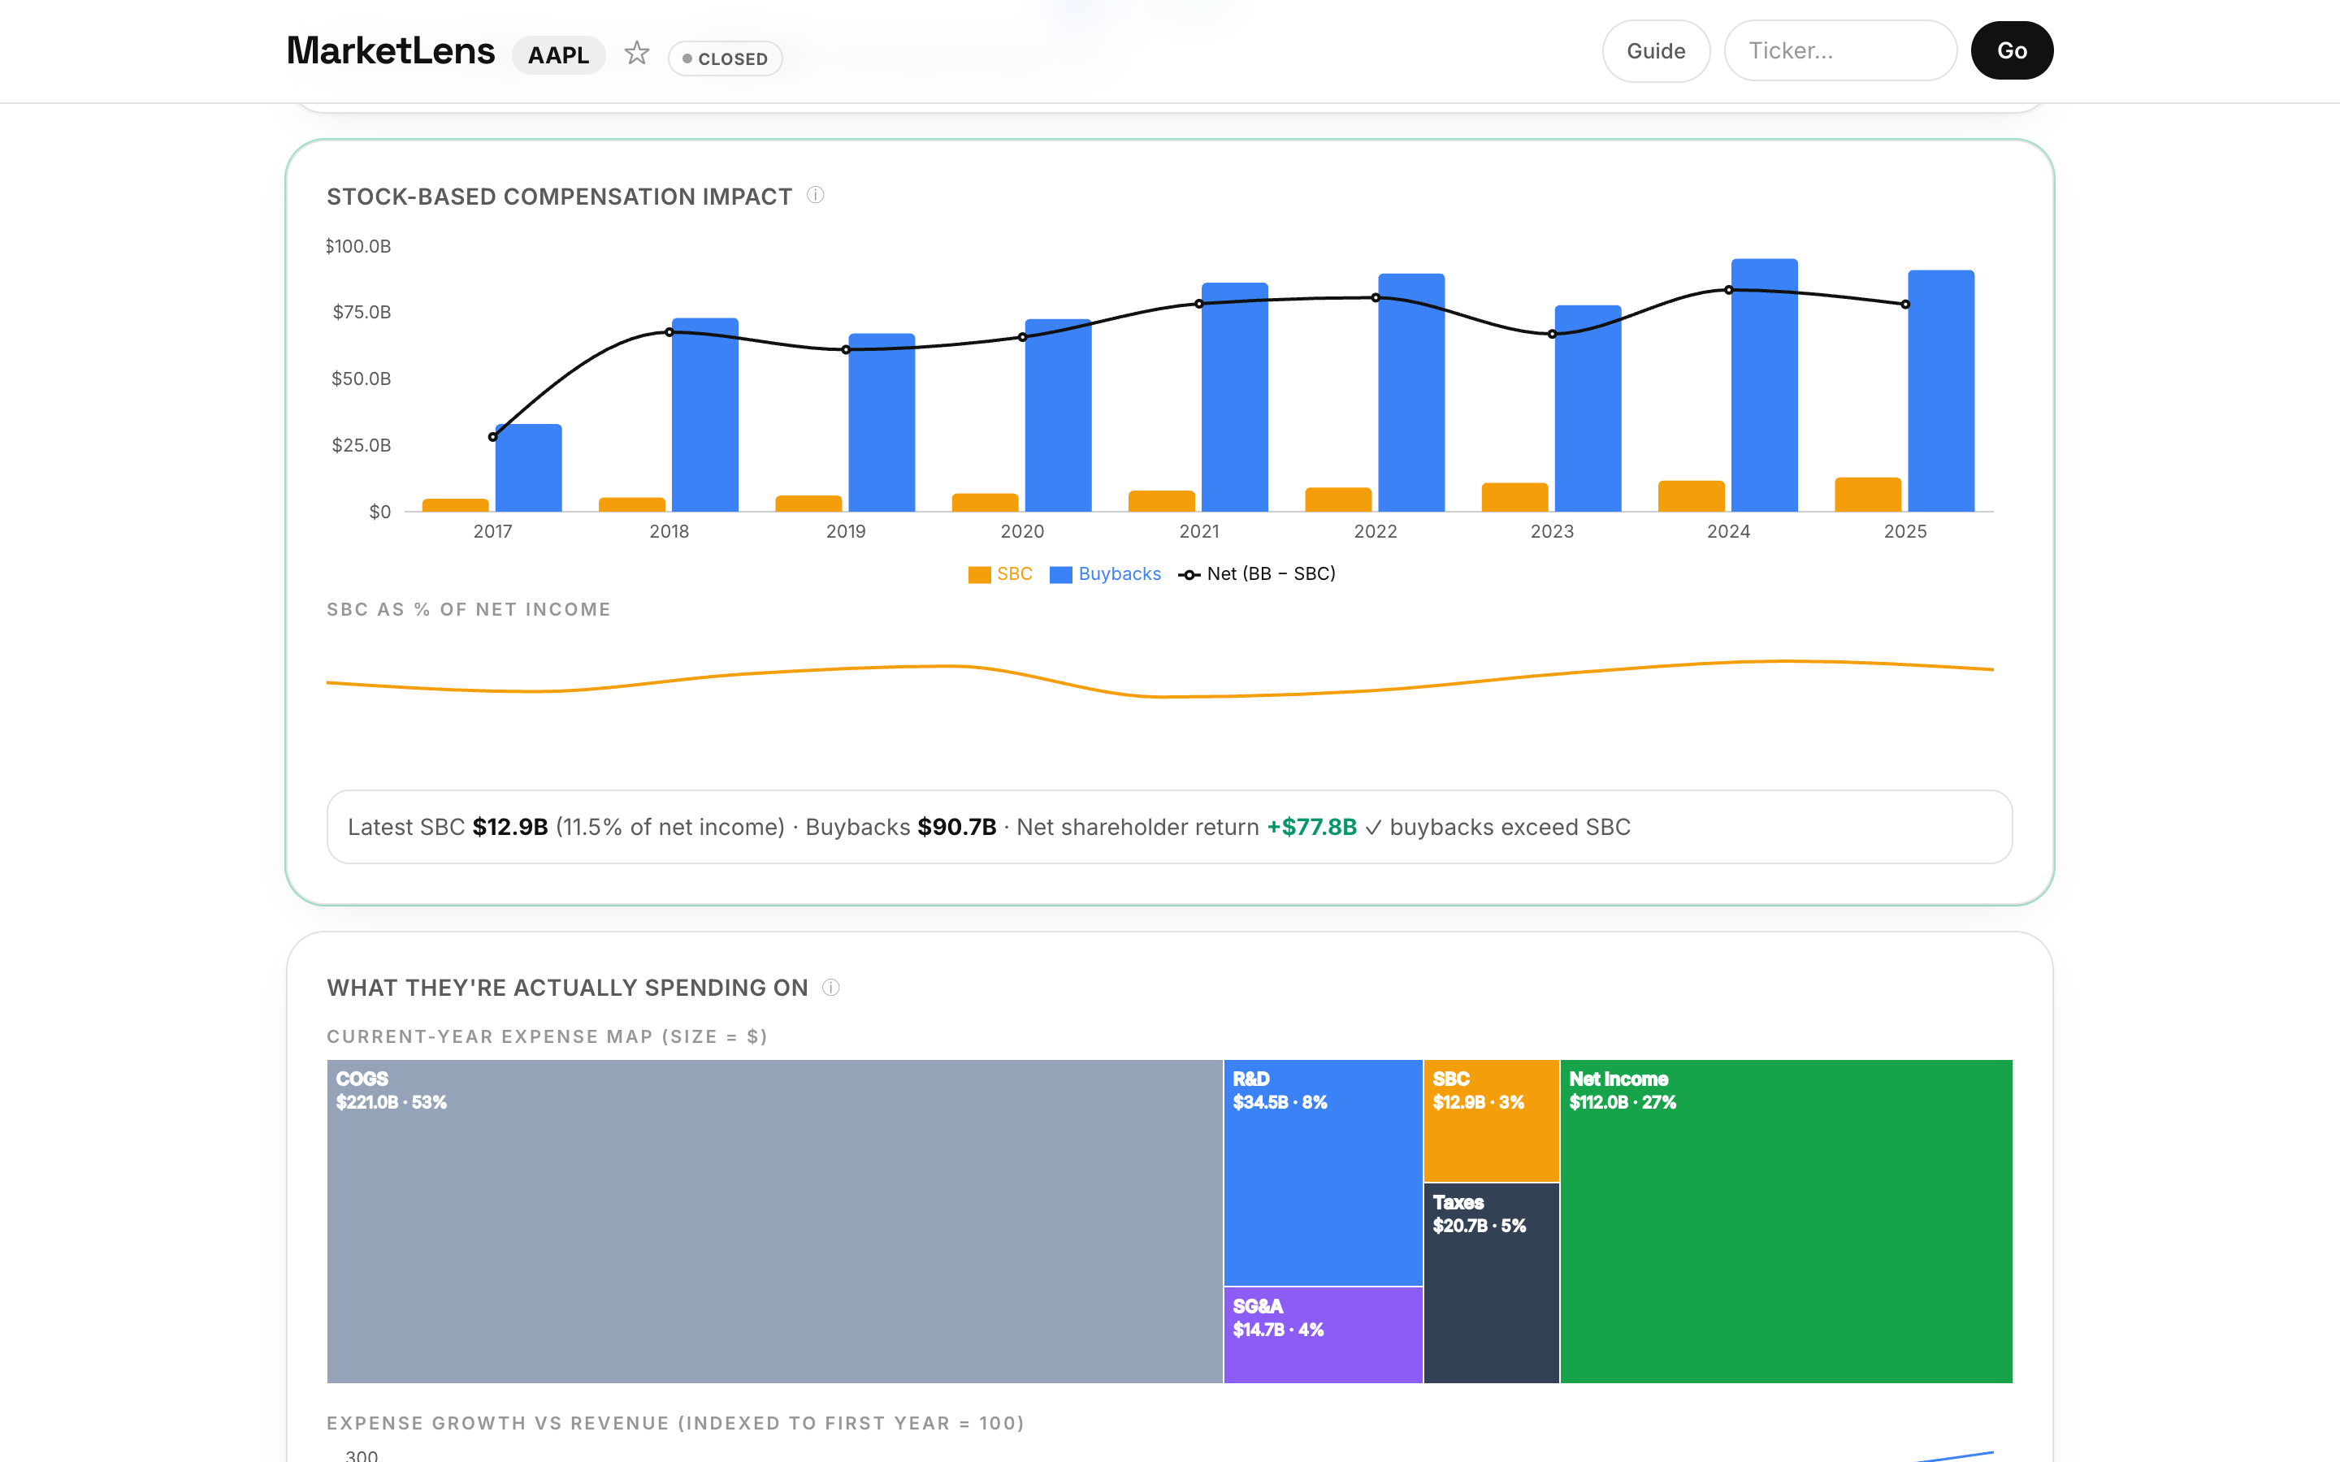Image resolution: width=2340 pixels, height=1462 pixels.
Task: Select the SBC treemap tile
Action: 1491,1121
